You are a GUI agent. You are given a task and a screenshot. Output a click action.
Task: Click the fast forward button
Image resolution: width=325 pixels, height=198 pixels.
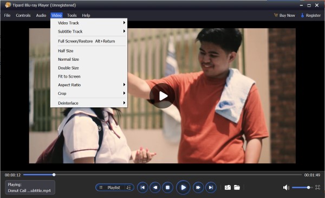click(x=198, y=188)
